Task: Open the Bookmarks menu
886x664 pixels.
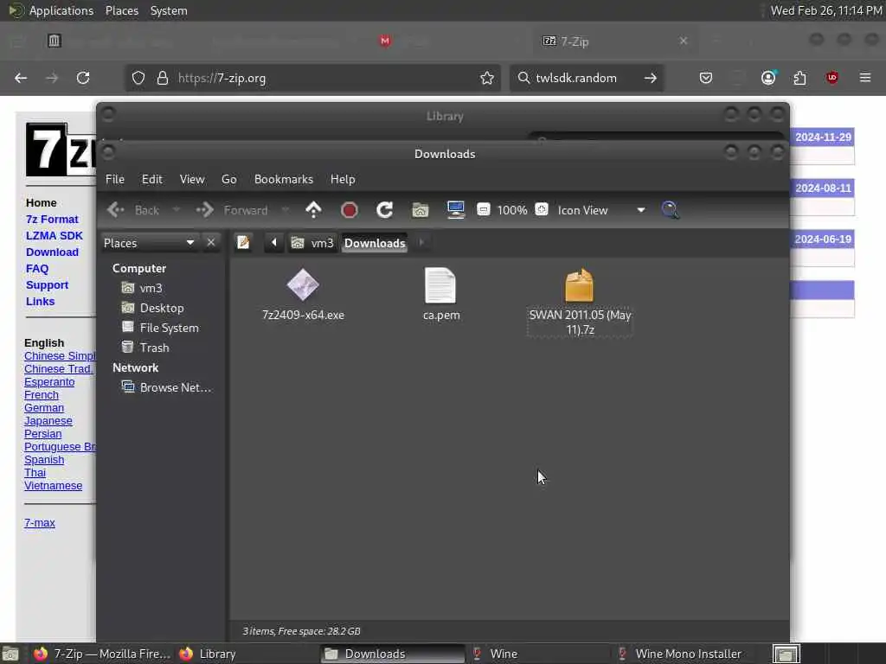Action: click(x=284, y=179)
